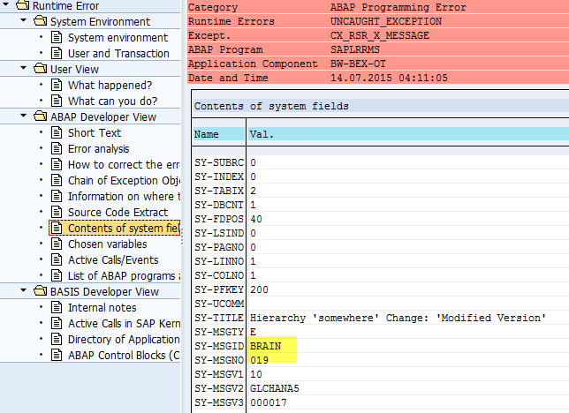Click the User View folder icon
Viewport: 569px width, 413px height.
click(x=41, y=69)
